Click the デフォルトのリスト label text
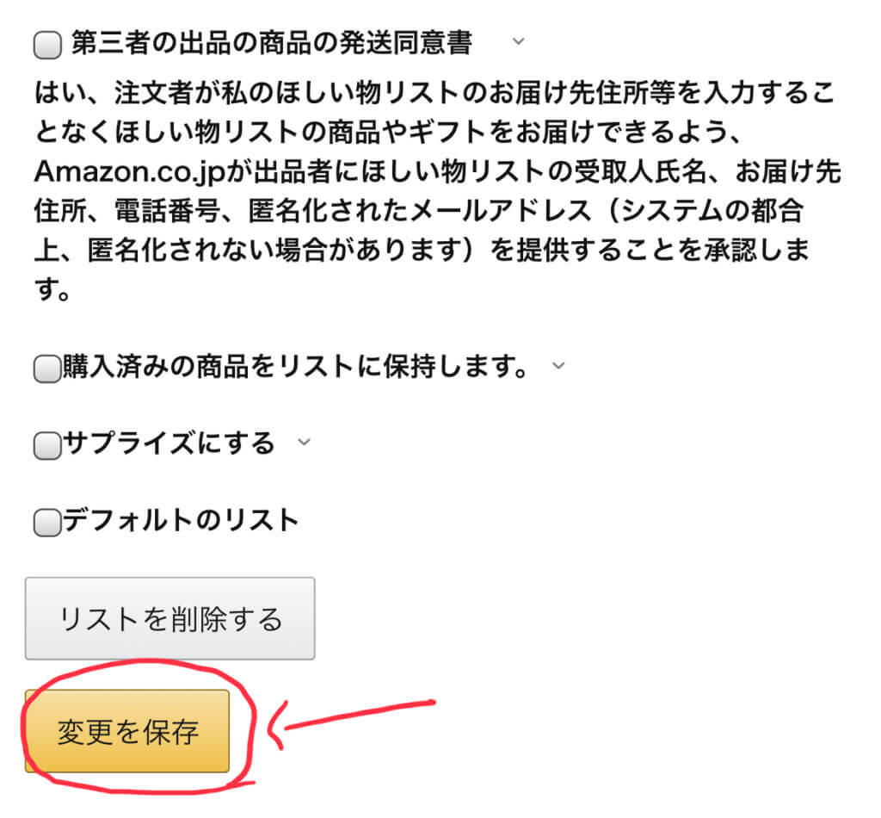Image resolution: width=881 pixels, height=818 pixels. point(180,520)
